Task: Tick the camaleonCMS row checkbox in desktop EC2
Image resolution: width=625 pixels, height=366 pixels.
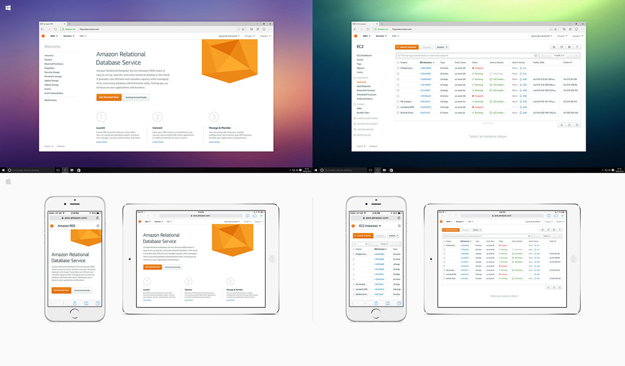Action: coord(397,107)
